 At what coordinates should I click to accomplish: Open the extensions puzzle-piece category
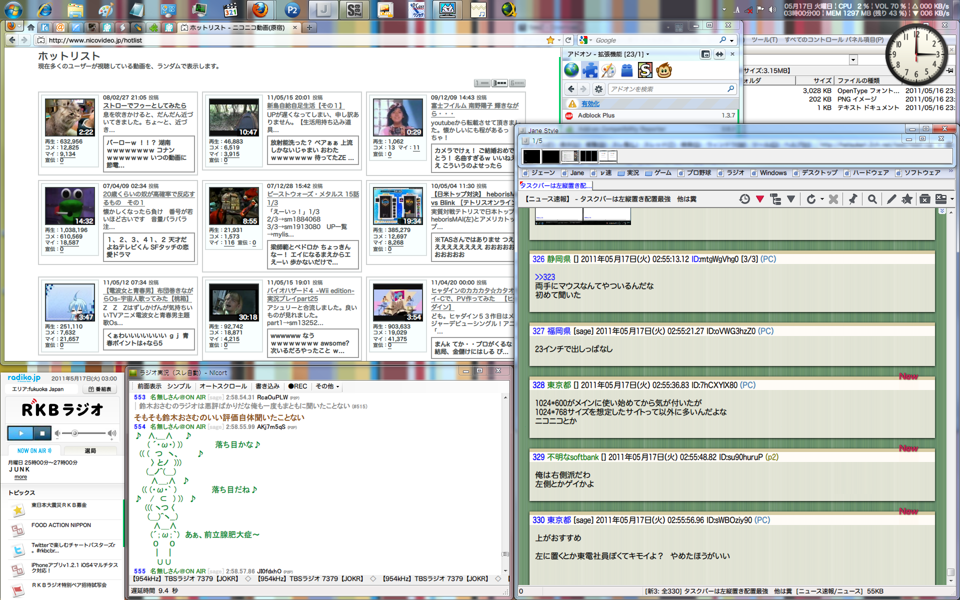tap(590, 70)
